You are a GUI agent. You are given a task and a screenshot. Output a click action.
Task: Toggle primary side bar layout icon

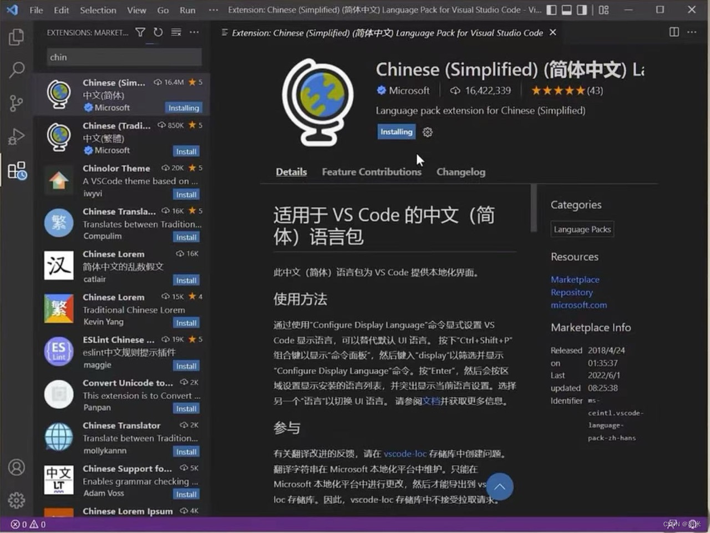point(551,10)
